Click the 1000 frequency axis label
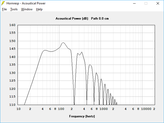This screenshot has width=164, height=123. [104, 109]
